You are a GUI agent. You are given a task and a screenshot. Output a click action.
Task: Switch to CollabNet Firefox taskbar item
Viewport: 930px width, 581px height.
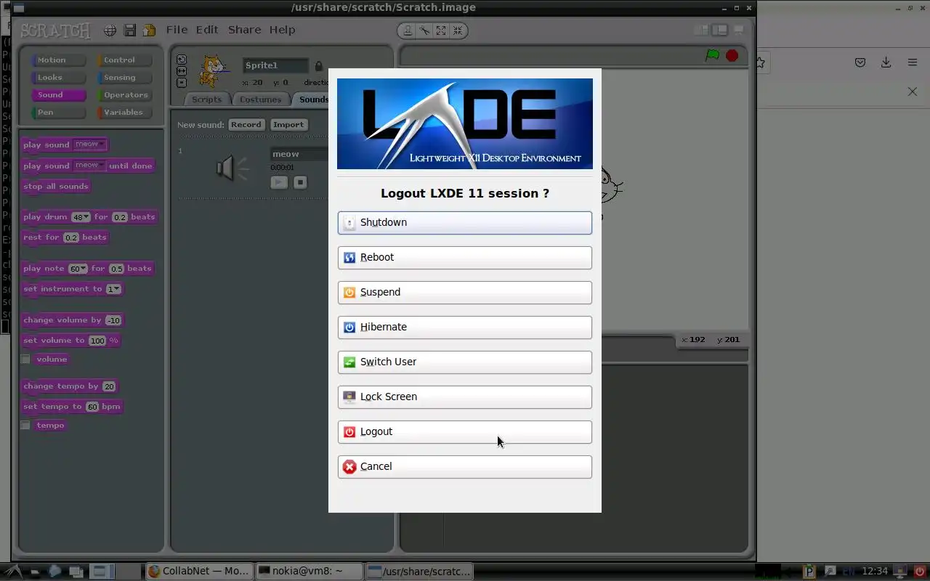pyautogui.click(x=200, y=572)
